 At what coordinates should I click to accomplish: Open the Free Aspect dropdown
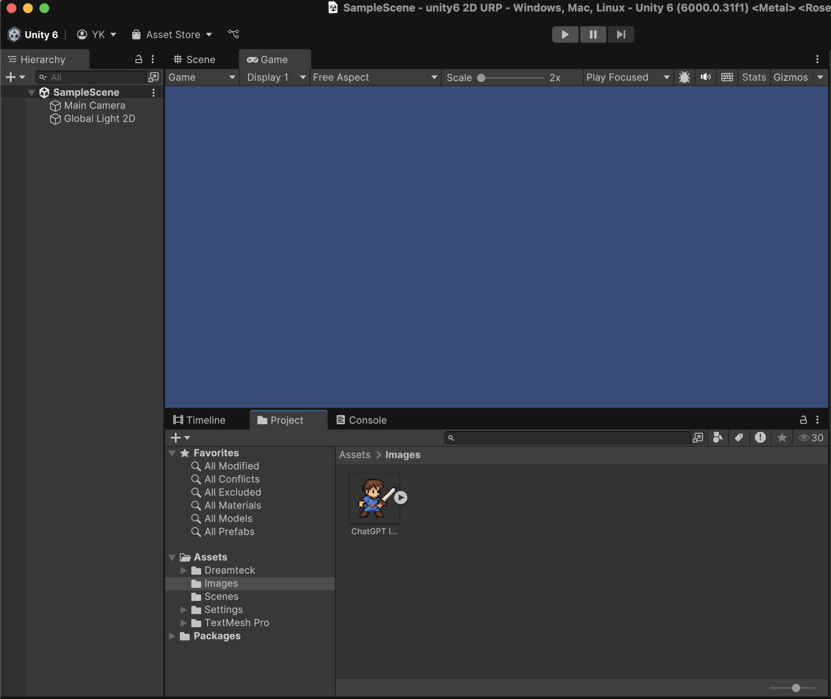tap(375, 77)
